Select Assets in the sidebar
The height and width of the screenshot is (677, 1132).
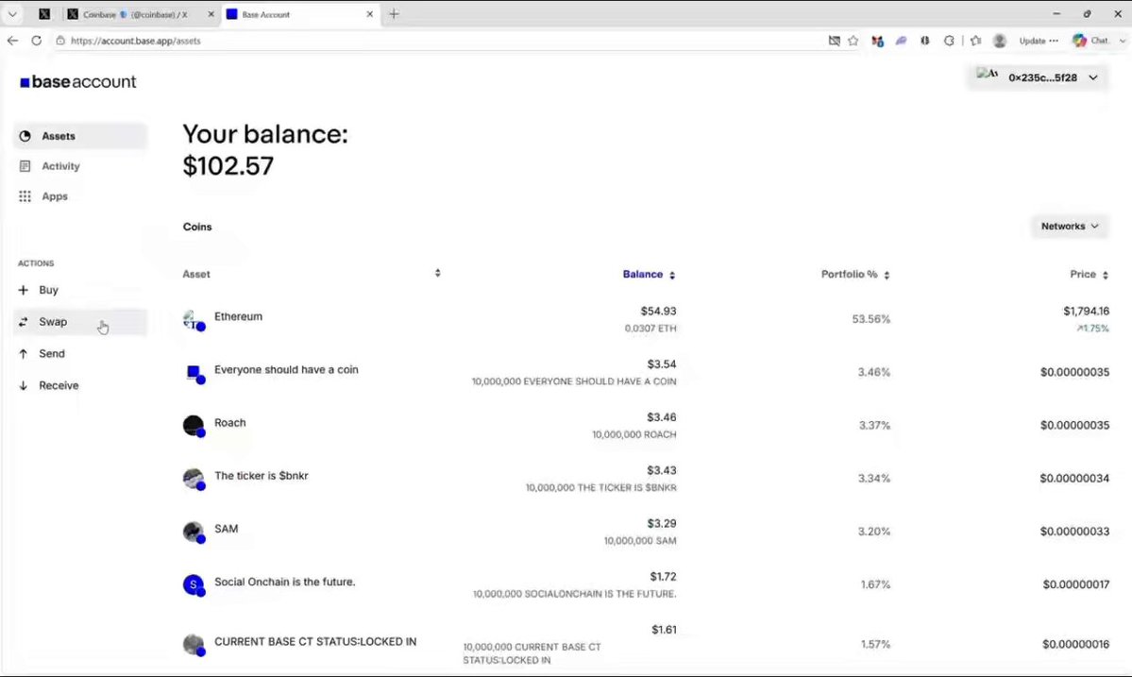pos(80,136)
